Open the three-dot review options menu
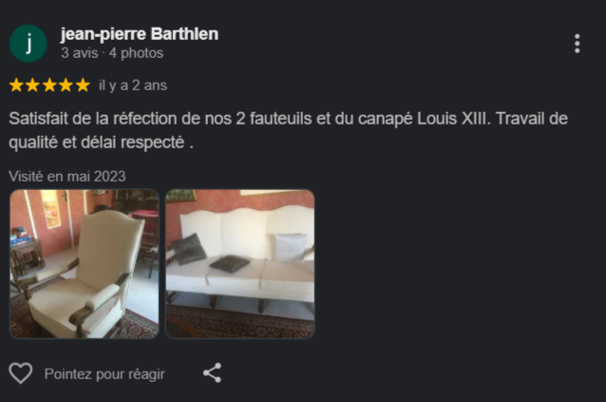This screenshot has width=606, height=402. [x=577, y=44]
